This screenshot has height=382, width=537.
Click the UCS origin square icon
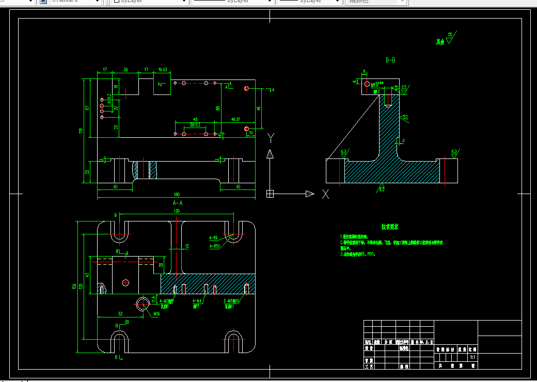(x=270, y=194)
